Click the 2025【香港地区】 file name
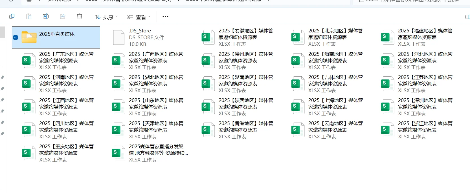470x193 pixels. [x=246, y=127]
